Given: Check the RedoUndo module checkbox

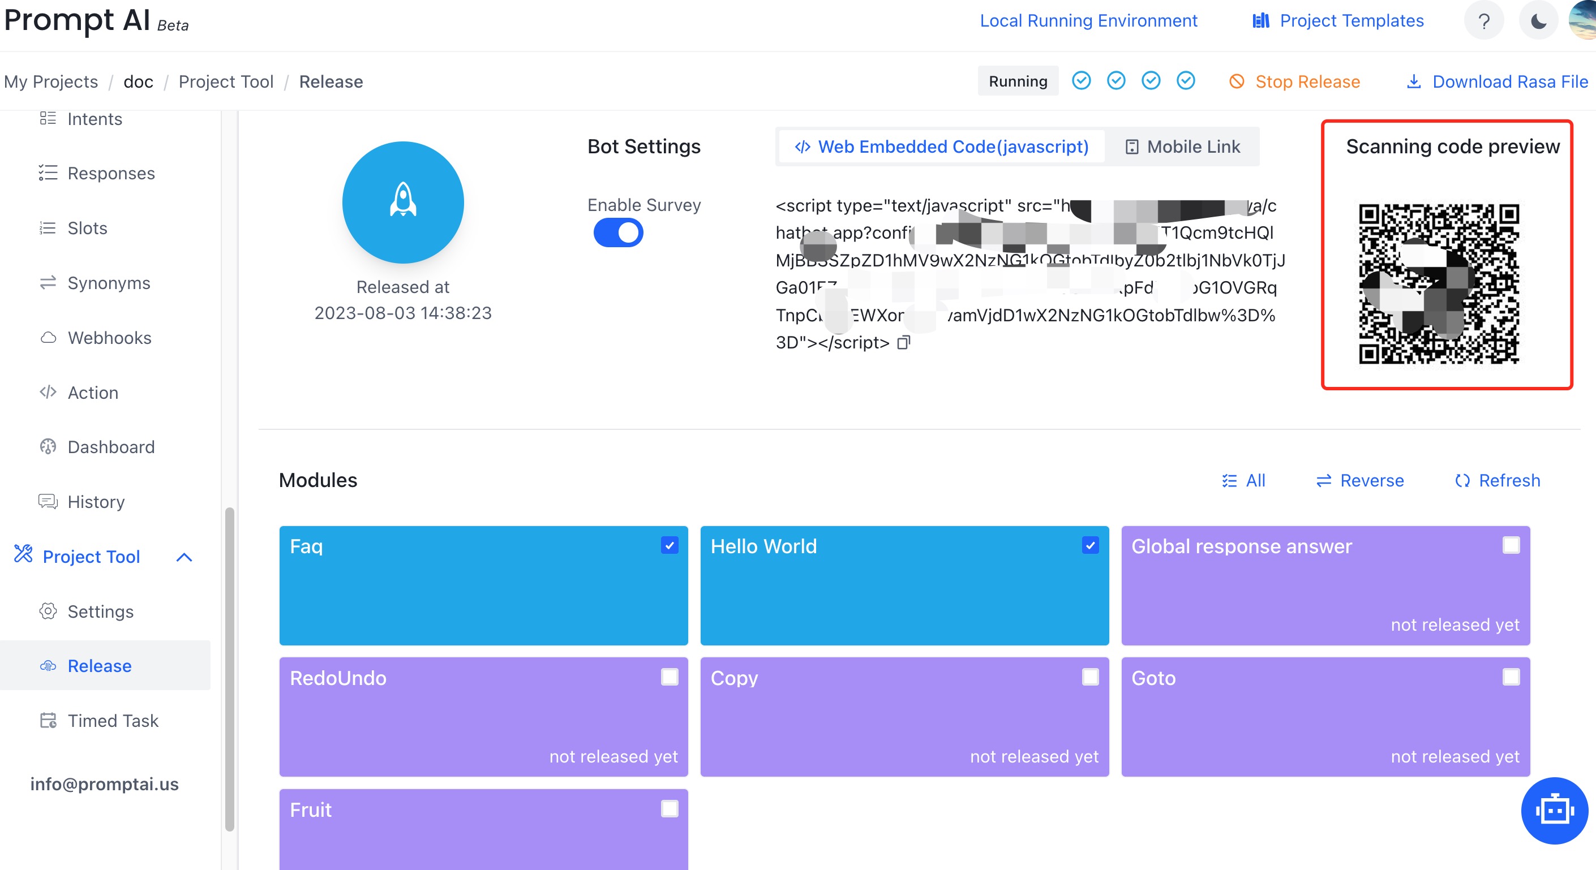Looking at the screenshot, I should click(669, 677).
